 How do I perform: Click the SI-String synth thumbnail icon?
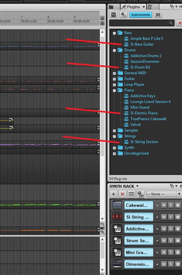pyautogui.click(x=117, y=217)
